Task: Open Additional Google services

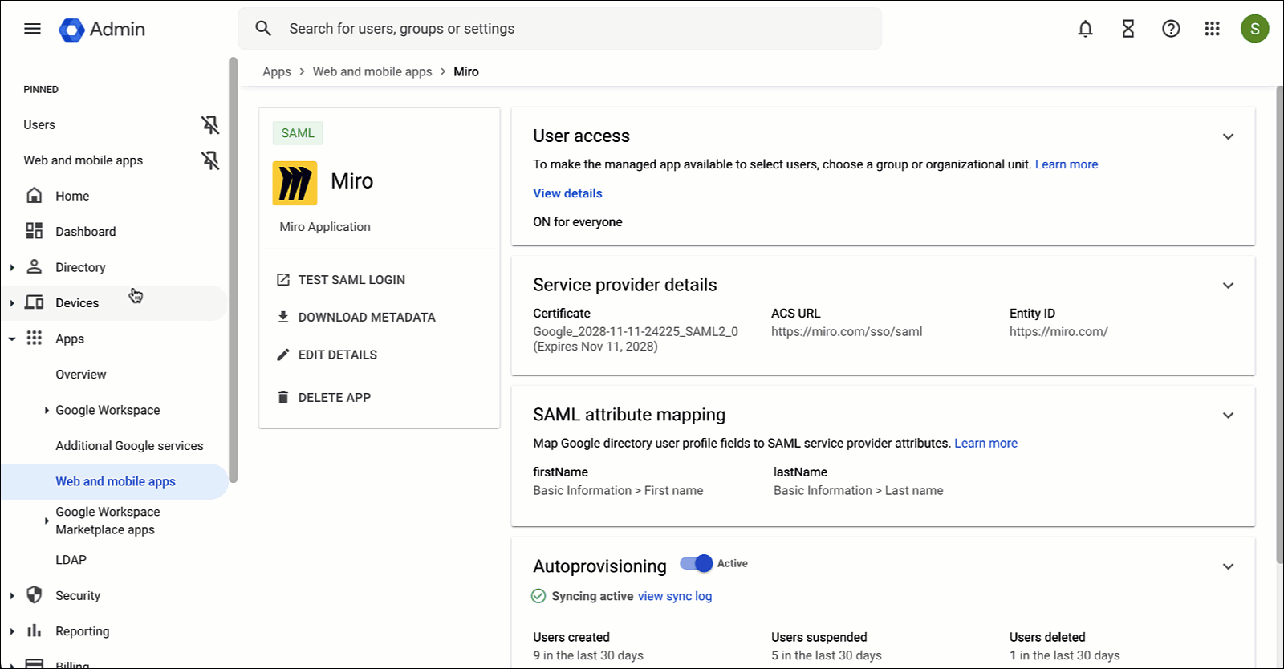Action: coord(129,445)
